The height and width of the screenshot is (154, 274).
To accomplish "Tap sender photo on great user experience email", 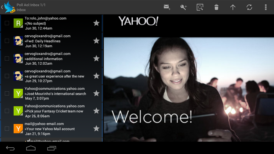I will pos(18,76).
